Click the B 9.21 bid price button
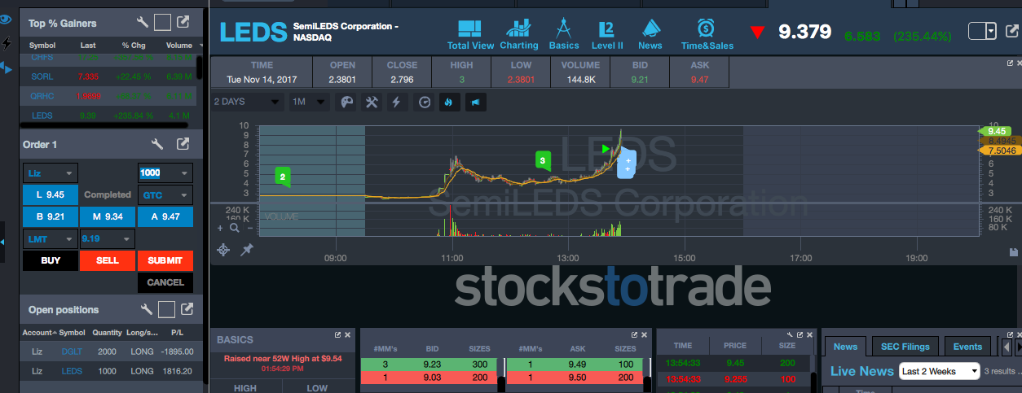This screenshot has height=393, width=1022. tap(51, 216)
